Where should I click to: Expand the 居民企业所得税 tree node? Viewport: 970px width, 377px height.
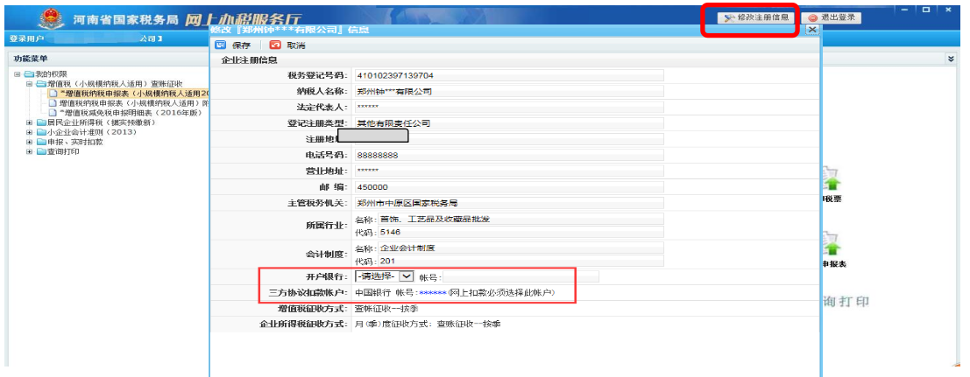point(29,122)
